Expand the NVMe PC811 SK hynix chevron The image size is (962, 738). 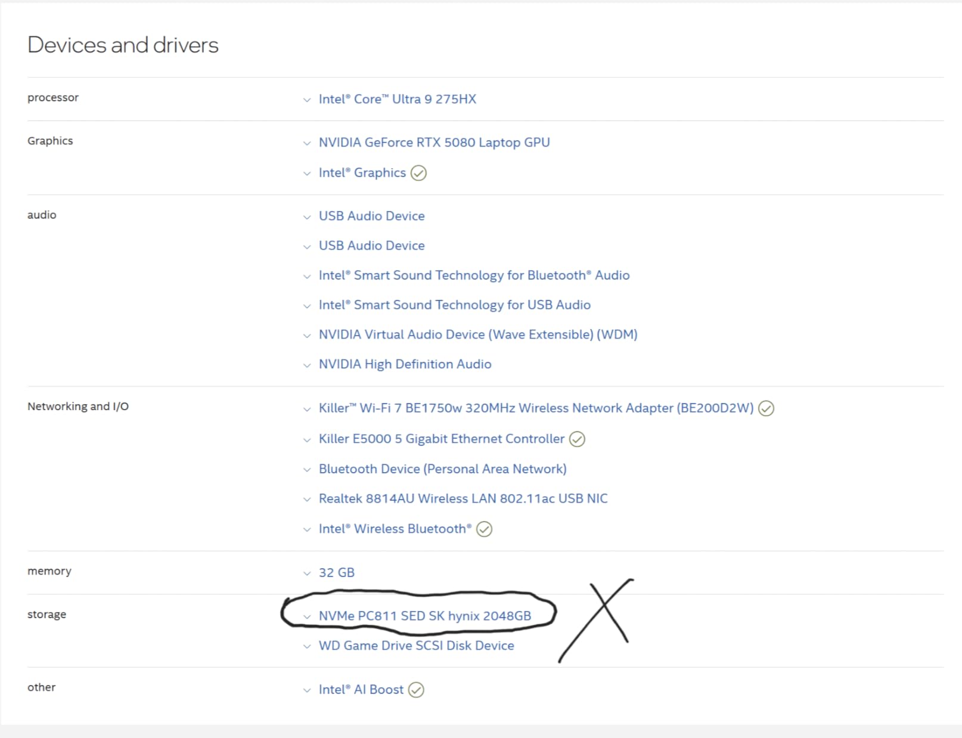tap(307, 617)
